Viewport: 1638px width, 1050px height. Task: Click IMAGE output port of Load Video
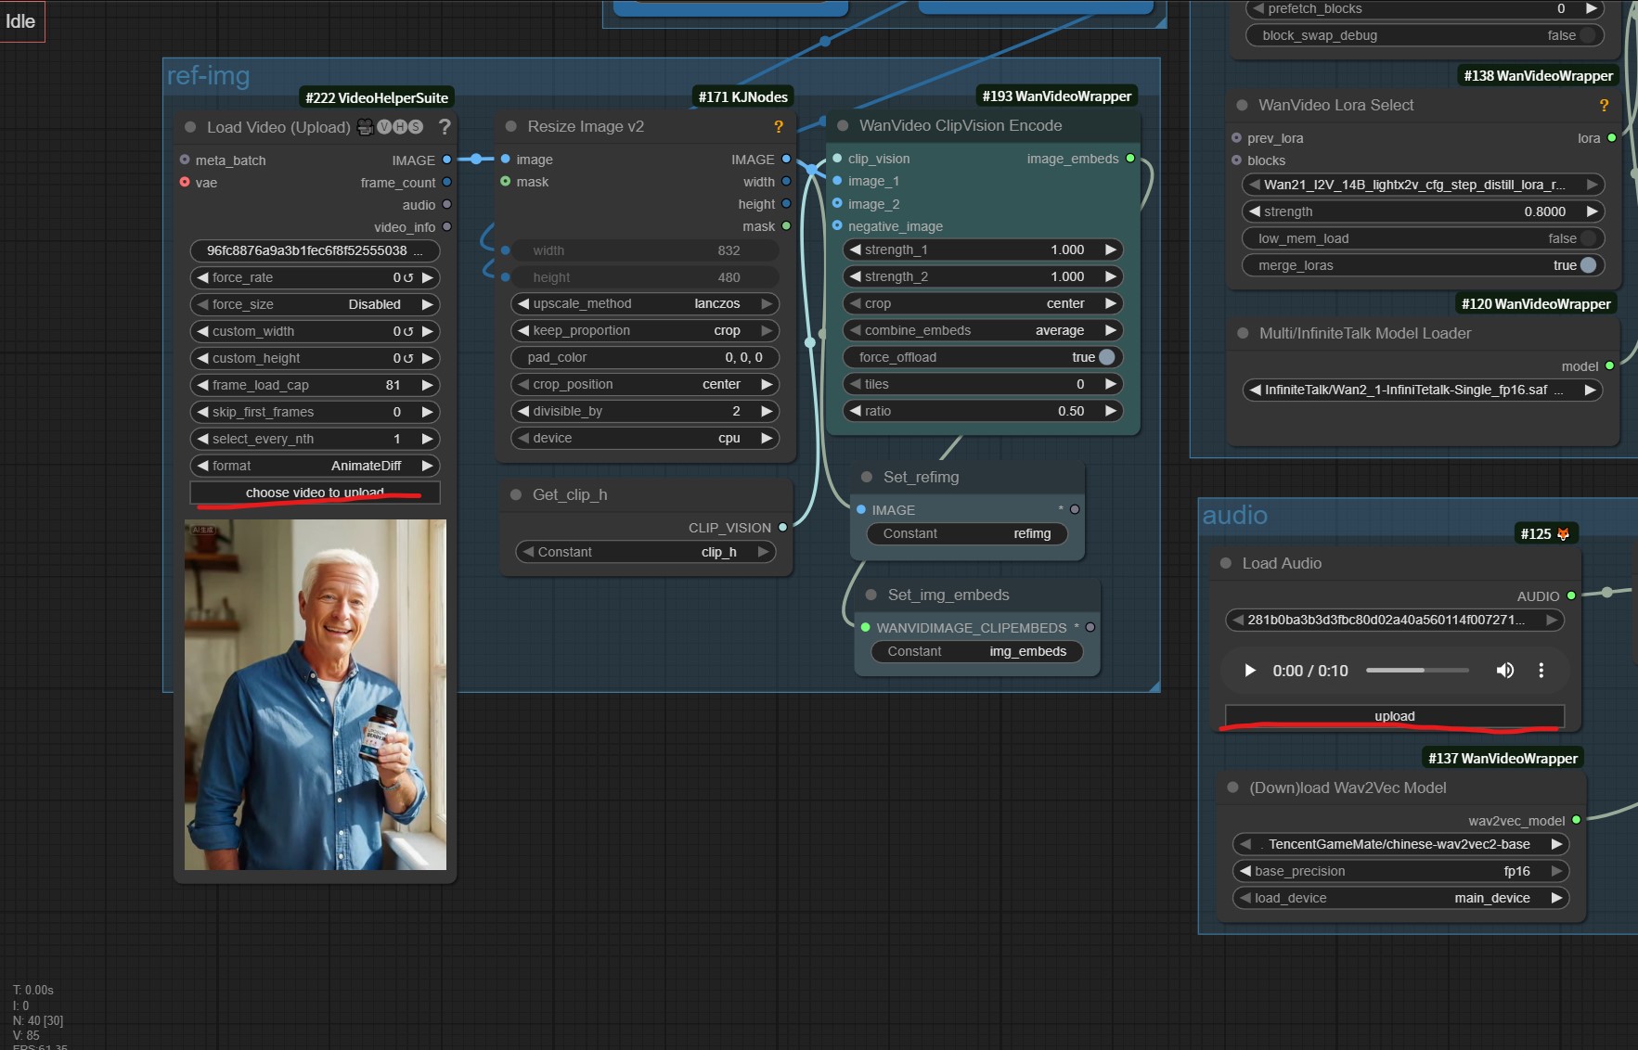point(447,160)
